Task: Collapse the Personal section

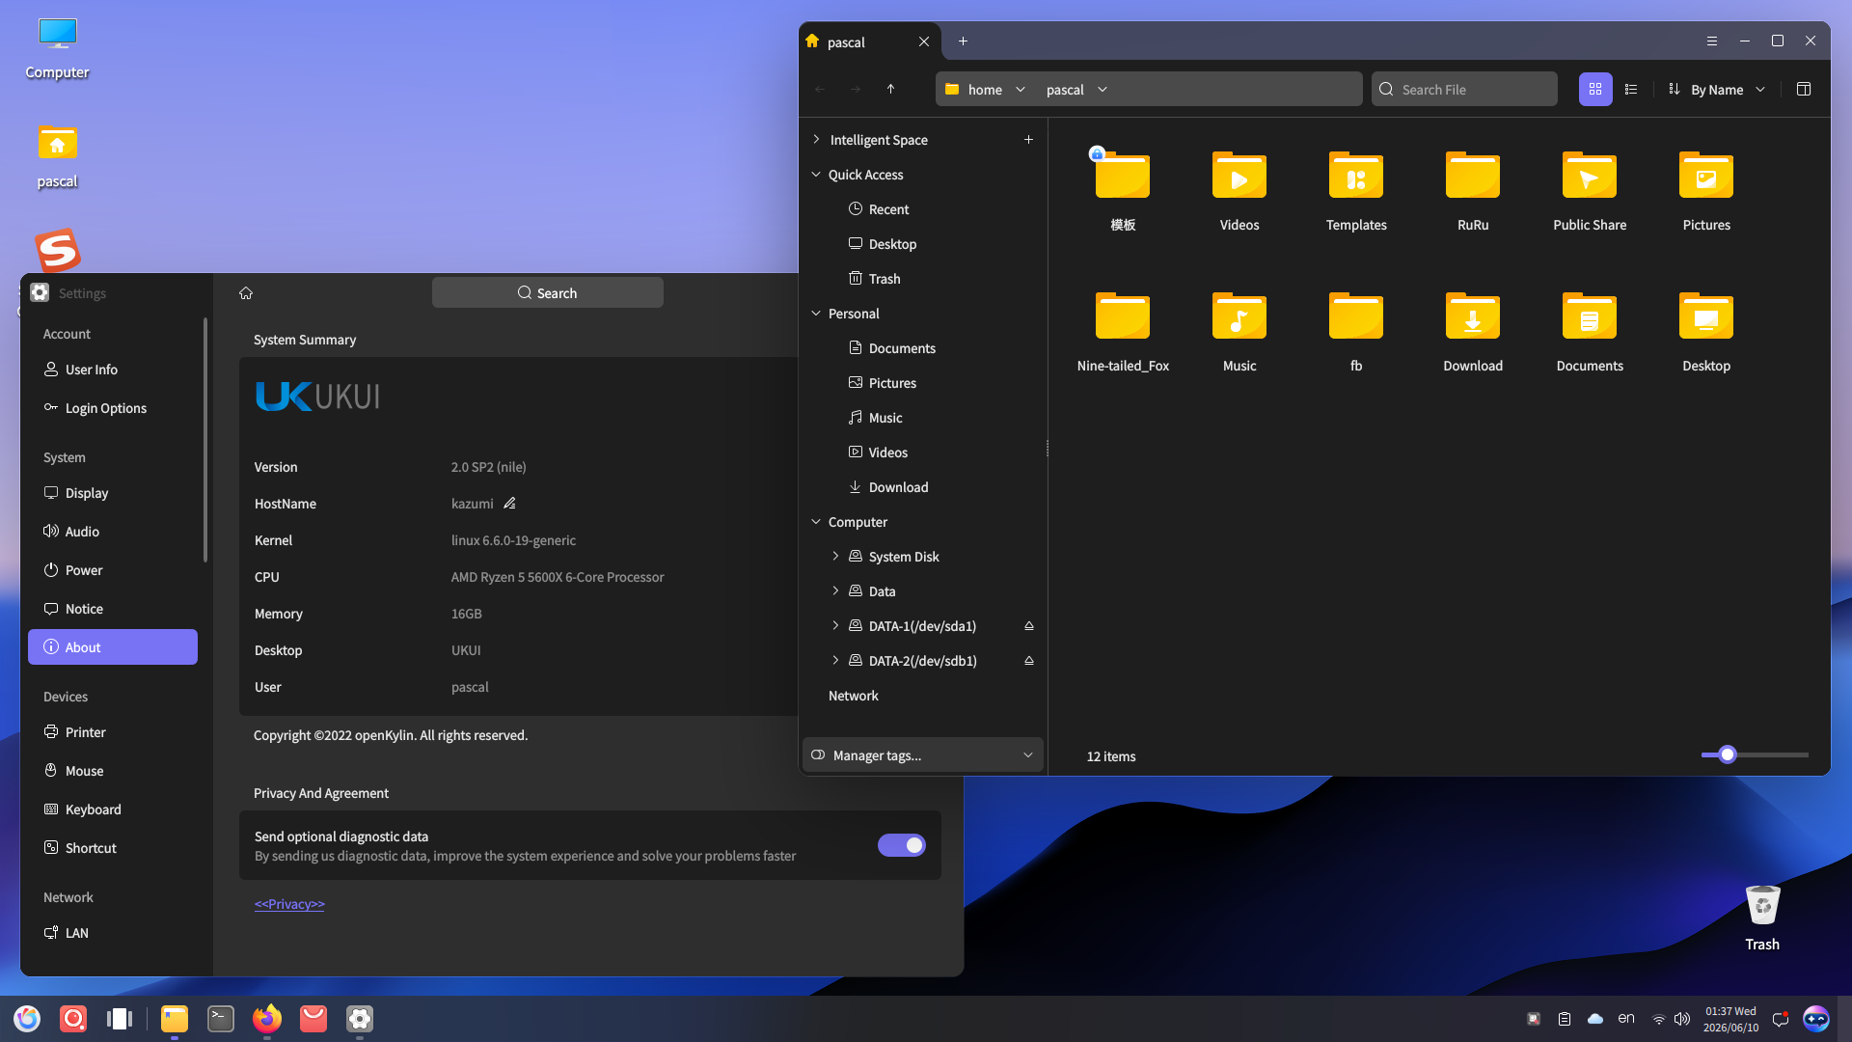Action: (x=816, y=313)
